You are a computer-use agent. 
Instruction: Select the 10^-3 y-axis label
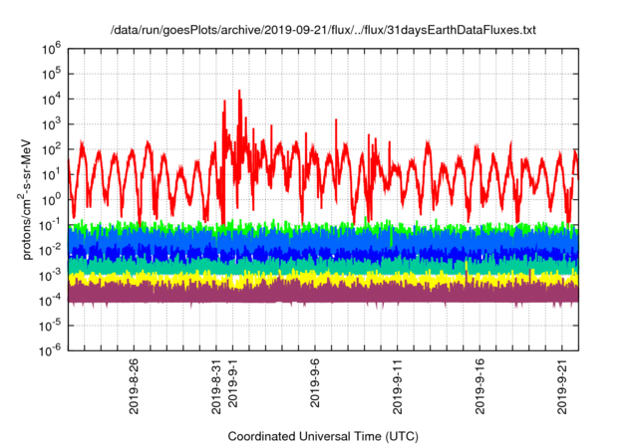click(x=50, y=276)
